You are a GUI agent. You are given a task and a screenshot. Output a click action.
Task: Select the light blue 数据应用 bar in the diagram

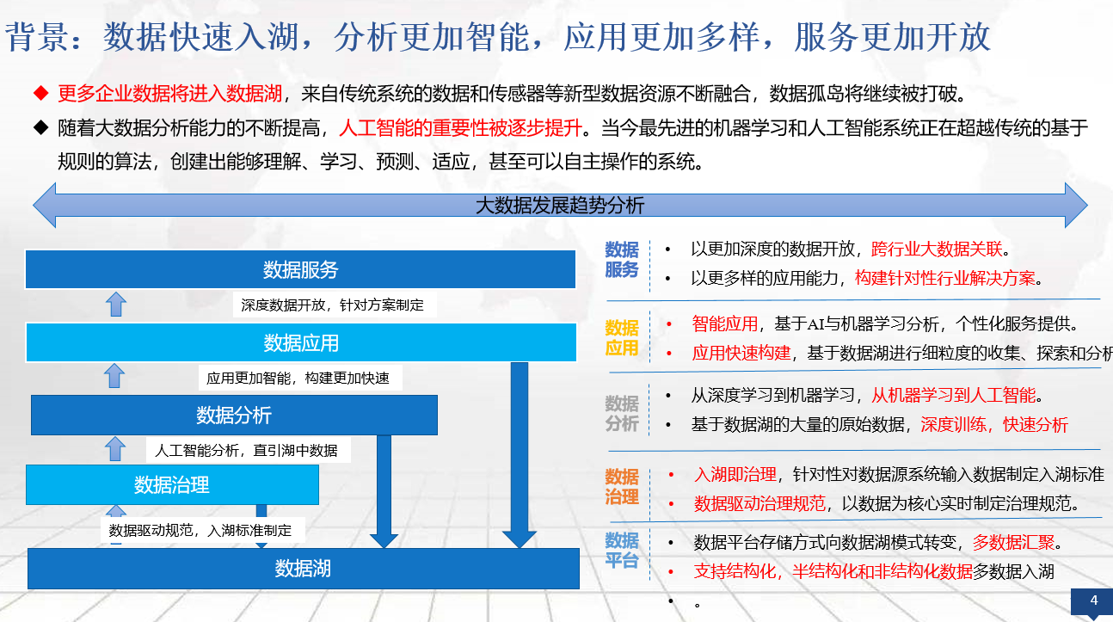pyautogui.click(x=300, y=343)
